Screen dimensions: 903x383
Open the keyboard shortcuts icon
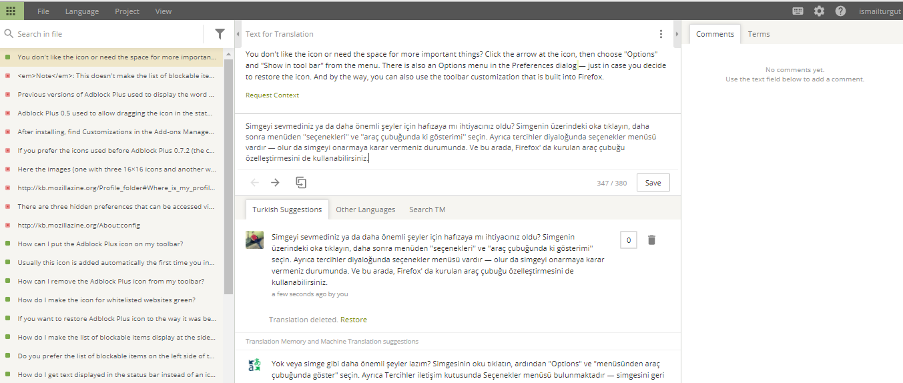coord(798,11)
